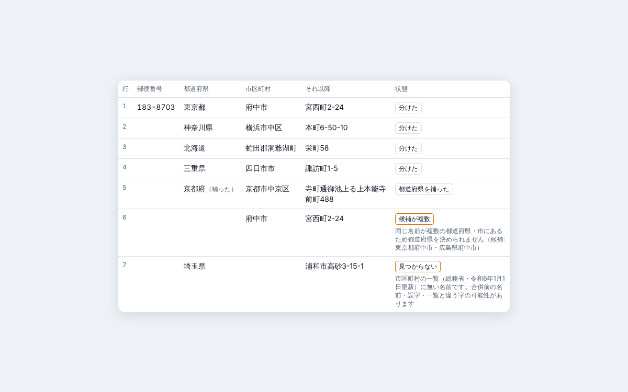The height and width of the screenshot is (392, 628).
Task: Click 東京都 in row 1
Action: 195,107
